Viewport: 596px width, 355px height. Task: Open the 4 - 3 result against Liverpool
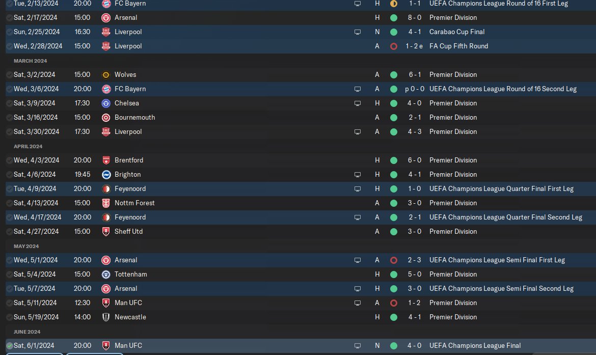[x=414, y=132]
